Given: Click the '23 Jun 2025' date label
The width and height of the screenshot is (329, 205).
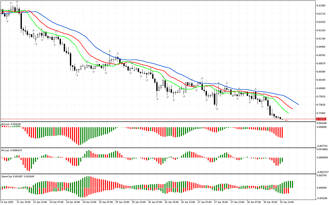Looking at the screenshot, I should point(7,202).
